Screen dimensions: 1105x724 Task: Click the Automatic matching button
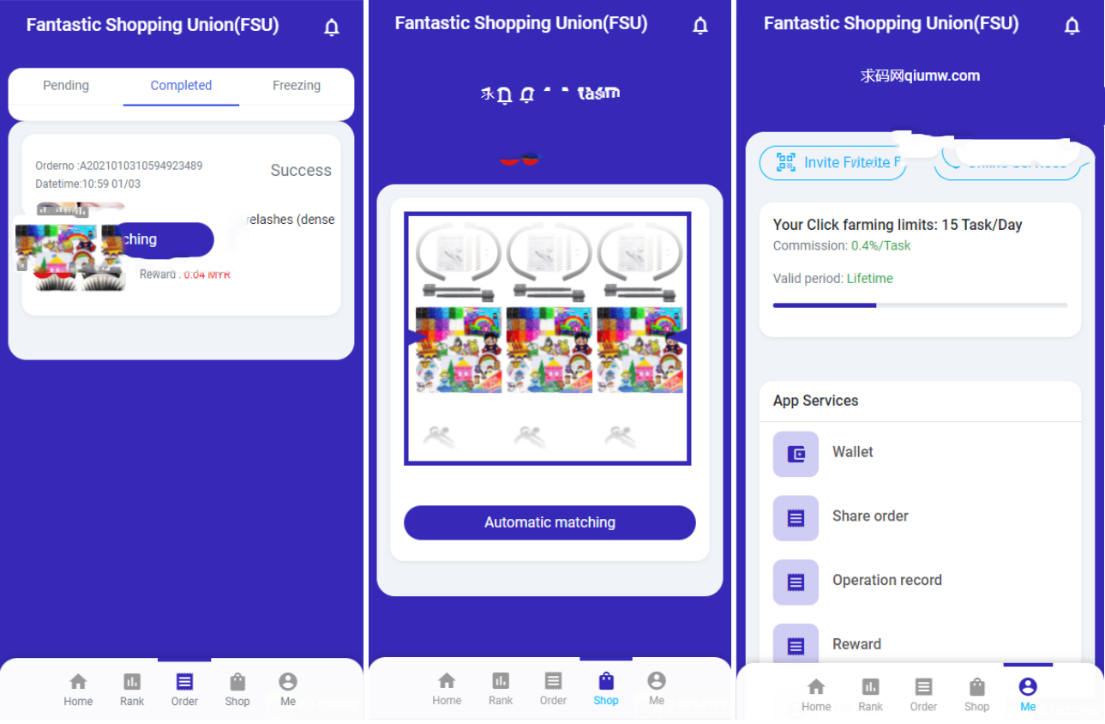click(x=549, y=522)
